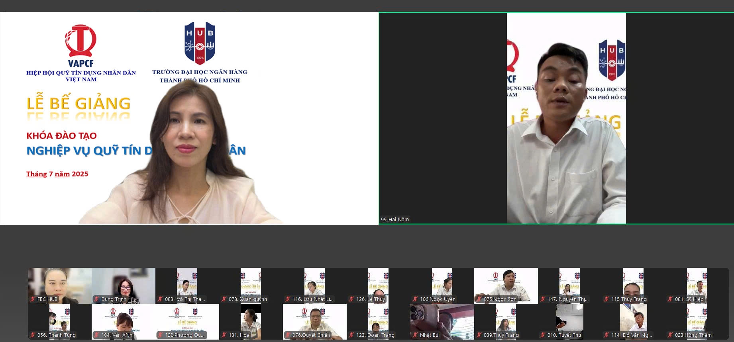Select 122.Phương Qu... video thumbnail
The width and height of the screenshot is (734, 342).
coord(187,322)
